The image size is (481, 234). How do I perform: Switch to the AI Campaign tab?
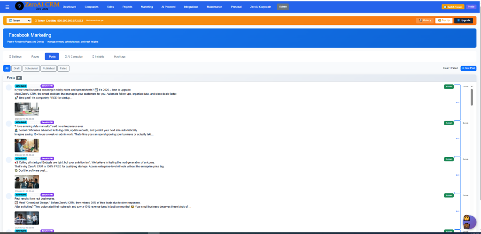[74, 56]
